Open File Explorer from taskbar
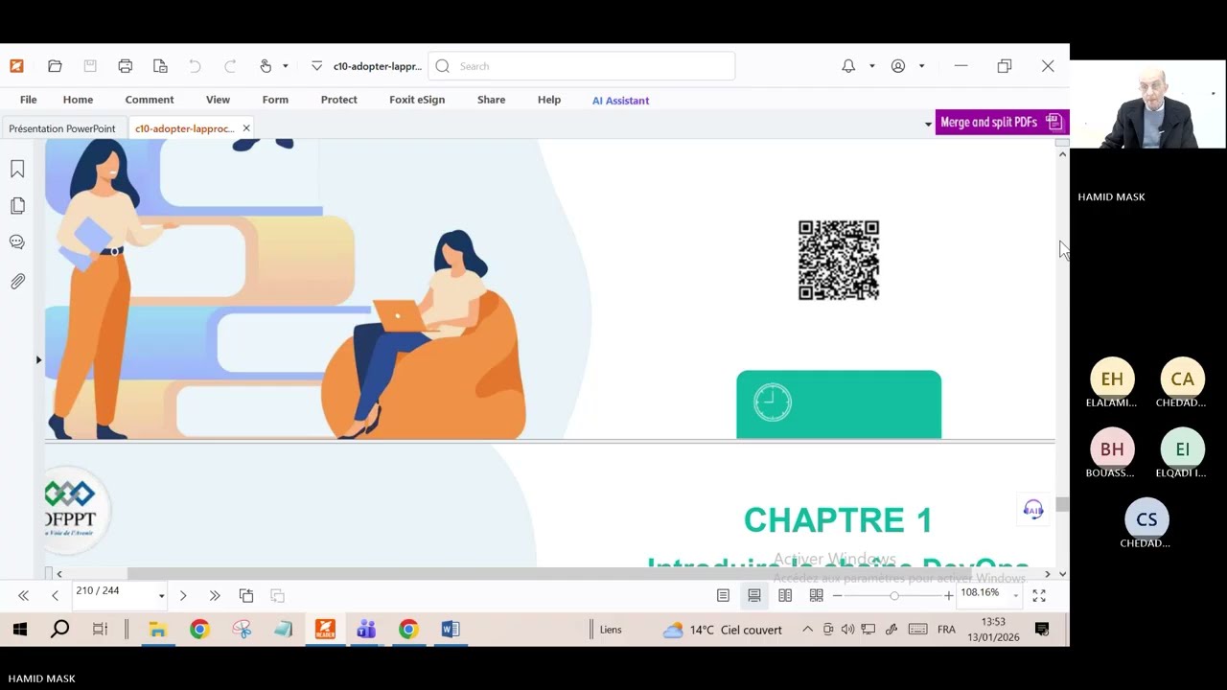 158,630
